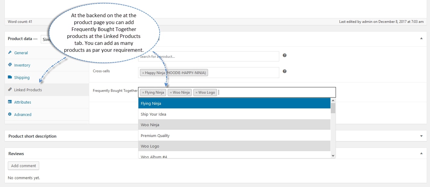Expand the Product short description panel
The height and width of the screenshot is (187, 430).
point(421,136)
